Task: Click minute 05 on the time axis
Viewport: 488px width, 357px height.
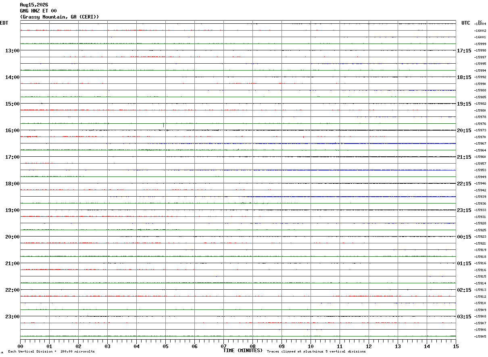Action: pyautogui.click(x=165, y=347)
